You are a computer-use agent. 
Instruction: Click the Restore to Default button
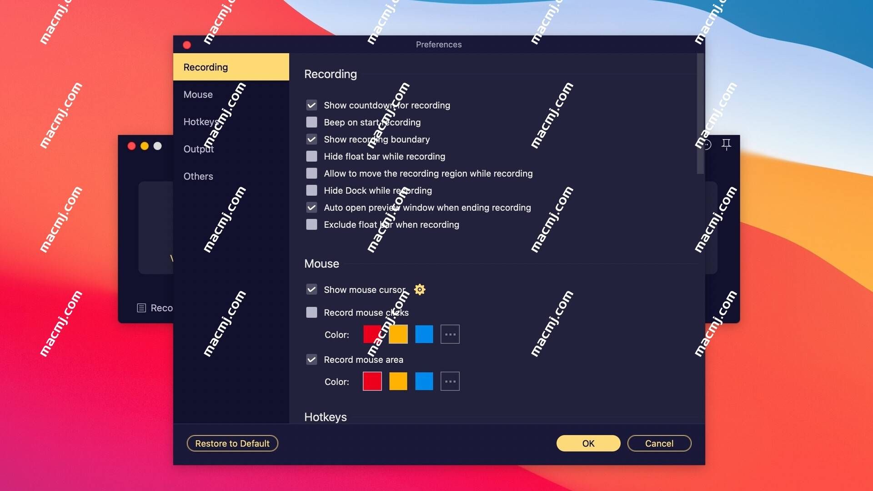pos(233,443)
